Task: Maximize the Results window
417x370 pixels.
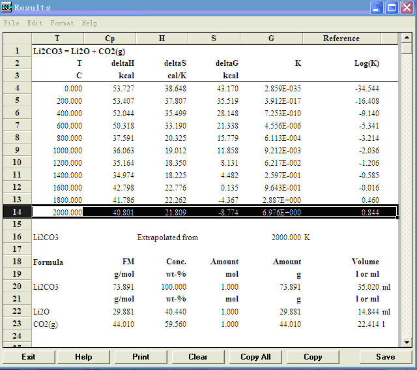Action: 392,7
